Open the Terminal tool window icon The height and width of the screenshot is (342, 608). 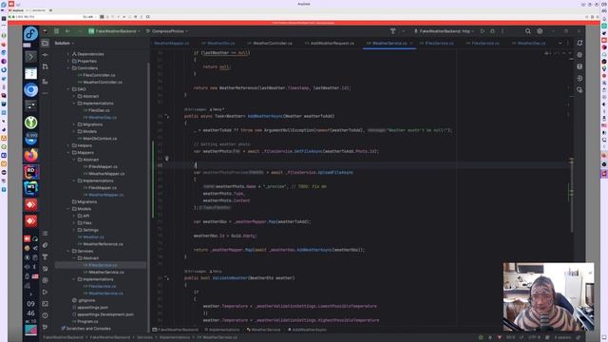pos(45,304)
